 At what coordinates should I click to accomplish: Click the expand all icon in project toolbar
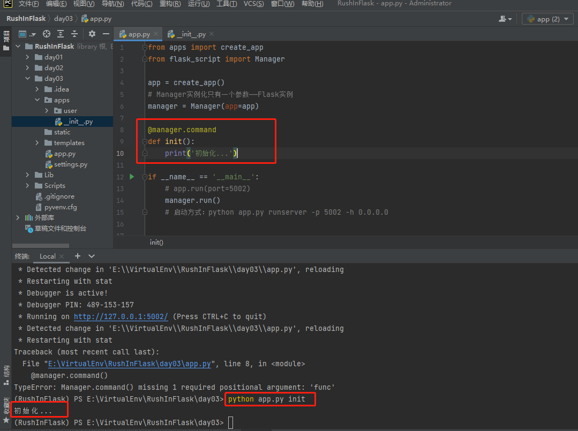coord(61,34)
